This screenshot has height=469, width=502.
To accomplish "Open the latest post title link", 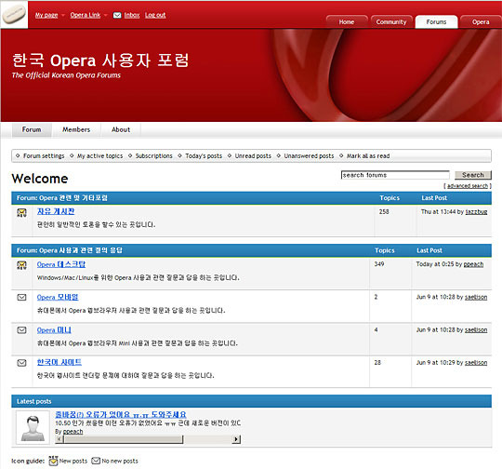I will pos(121,414).
